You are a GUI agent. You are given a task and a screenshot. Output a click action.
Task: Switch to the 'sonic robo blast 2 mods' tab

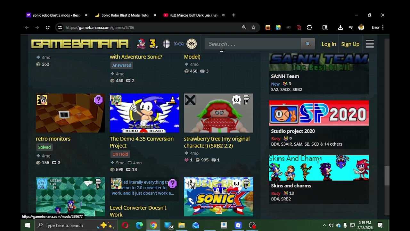click(x=57, y=15)
